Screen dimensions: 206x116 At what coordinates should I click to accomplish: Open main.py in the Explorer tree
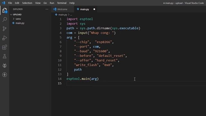pos(20,23)
